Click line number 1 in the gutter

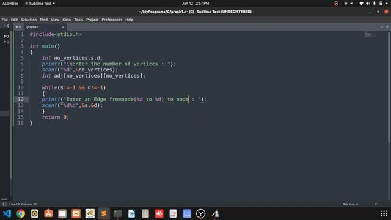pyautogui.click(x=22, y=34)
